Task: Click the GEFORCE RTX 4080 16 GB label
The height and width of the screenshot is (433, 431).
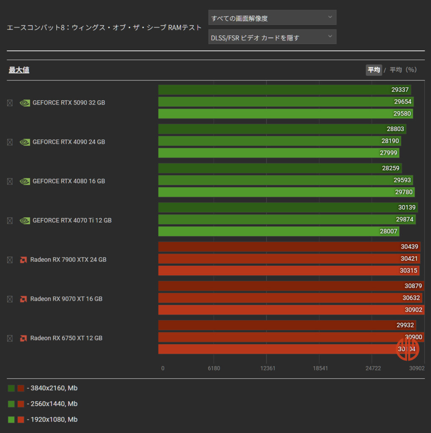Action: (x=69, y=181)
